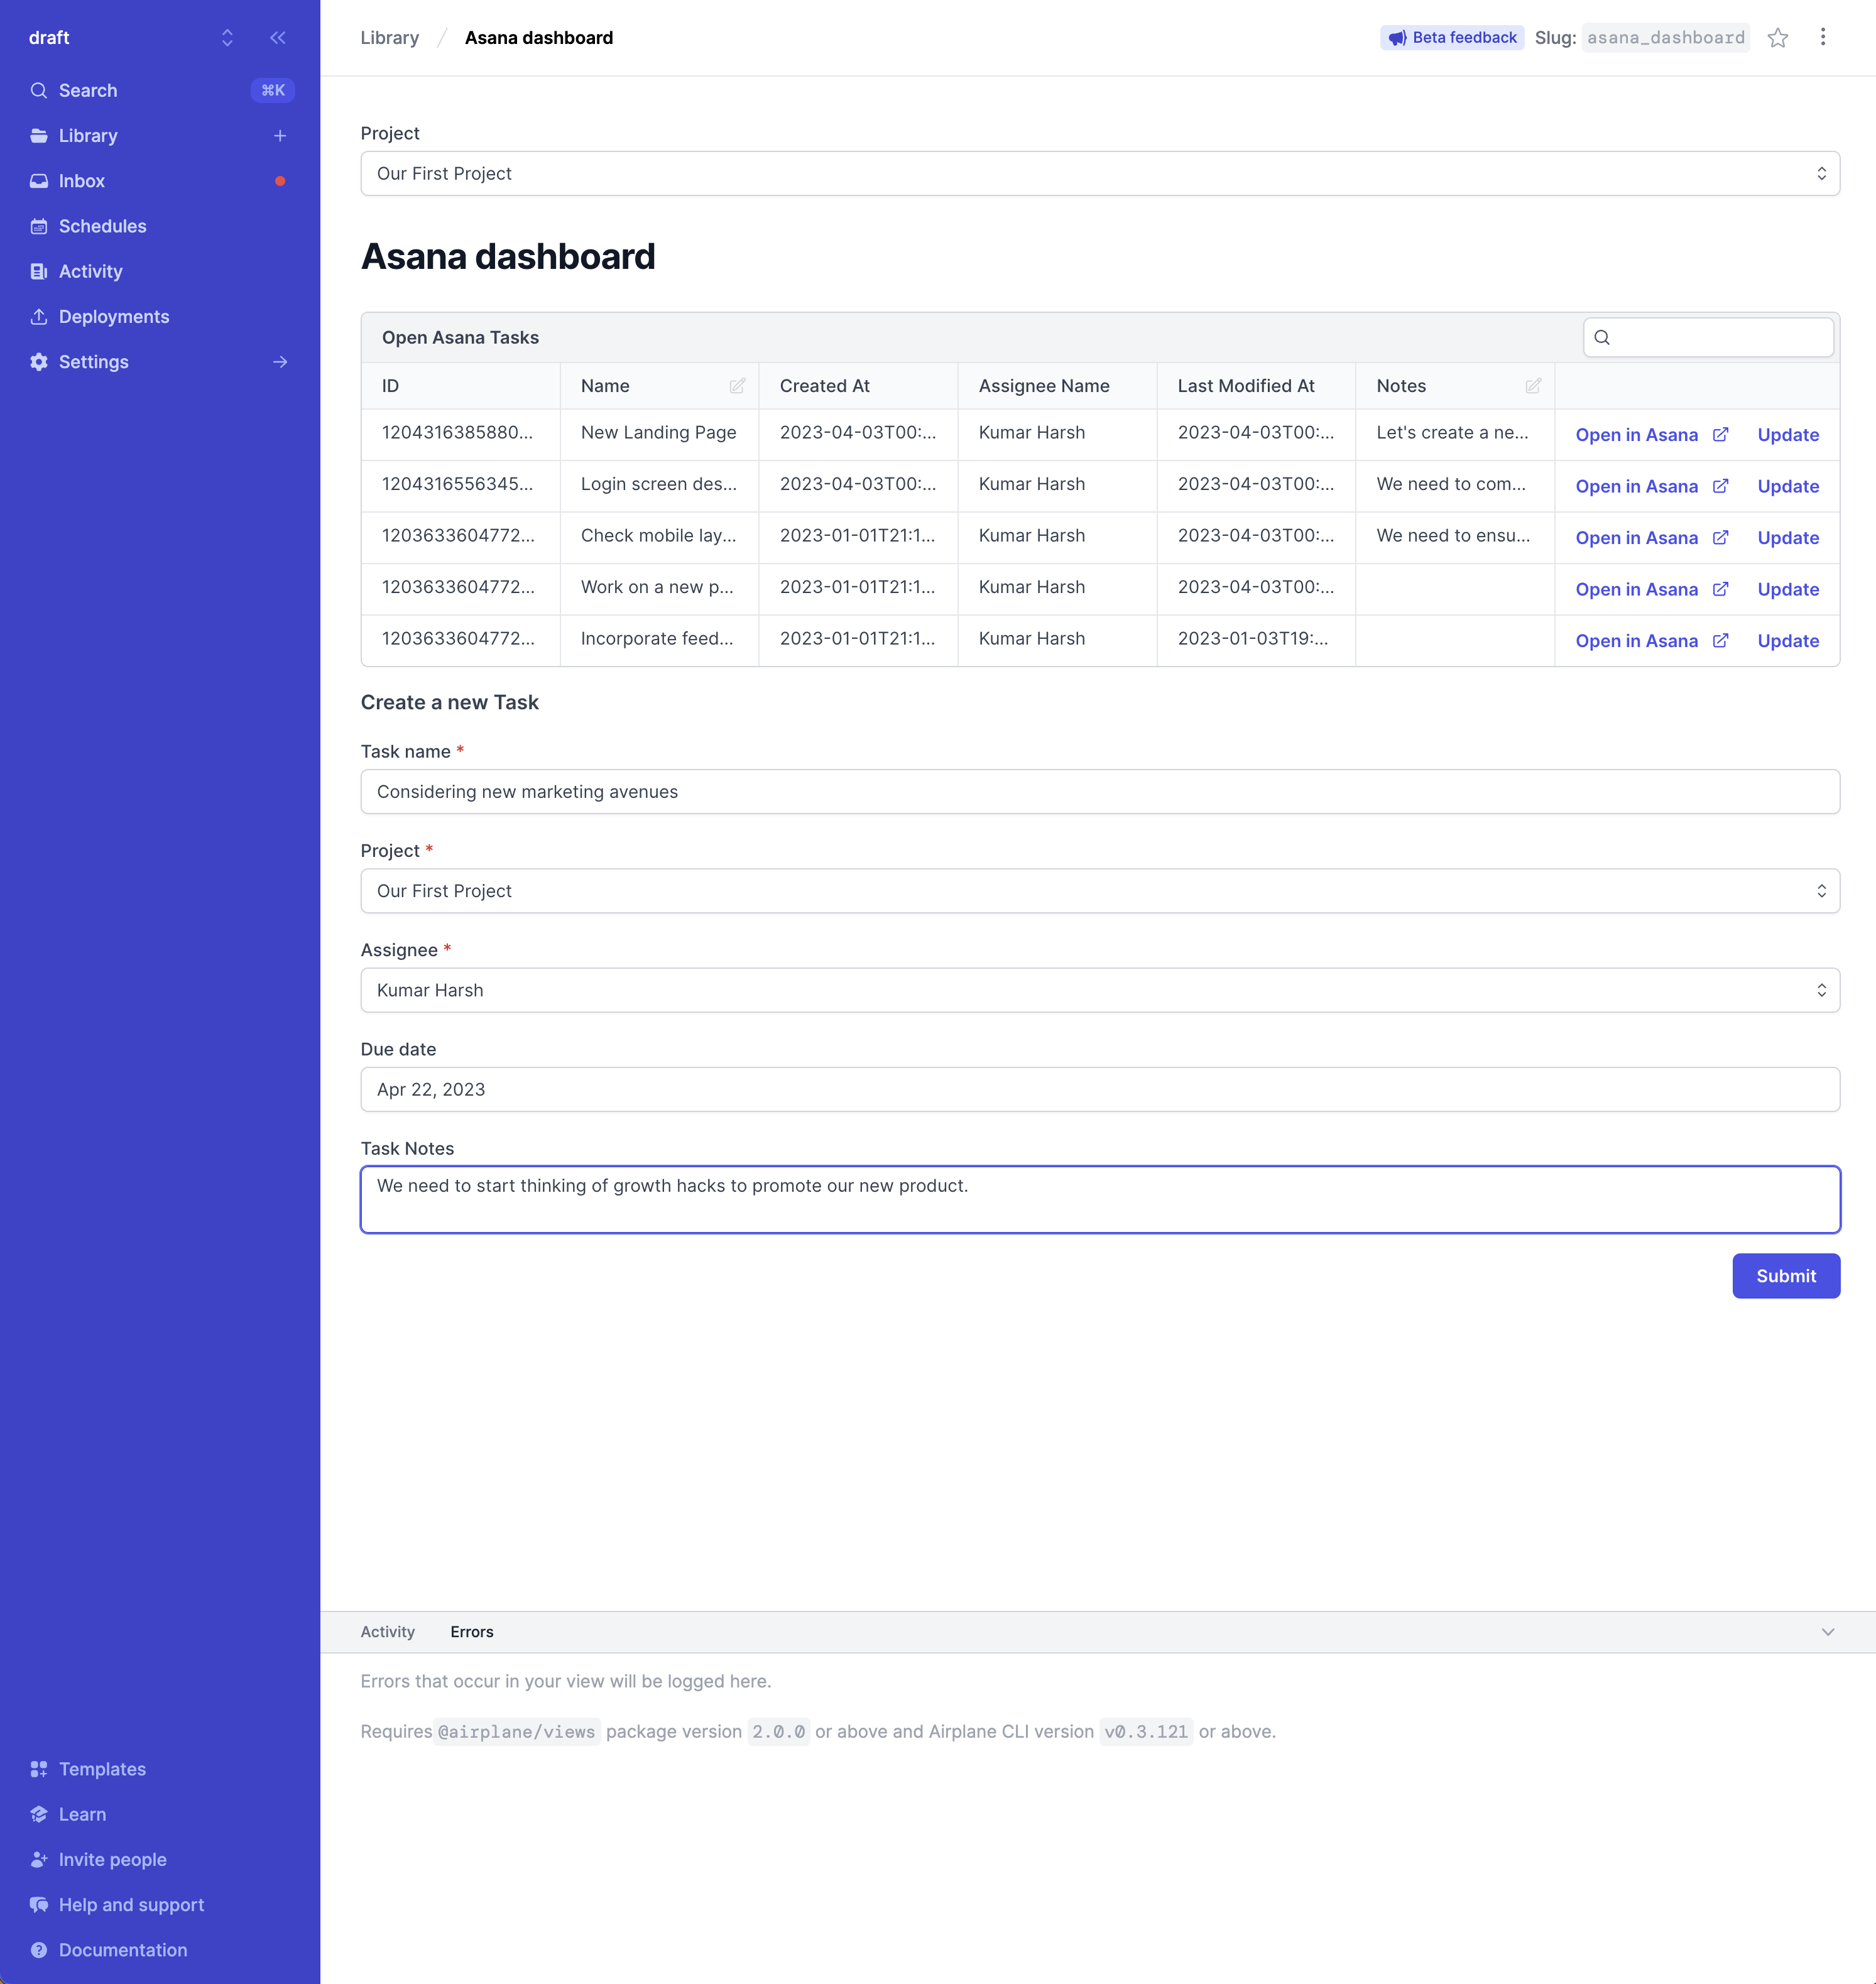Click the Task name input field
Screen dimensions: 1876x1984
[x=1100, y=792]
